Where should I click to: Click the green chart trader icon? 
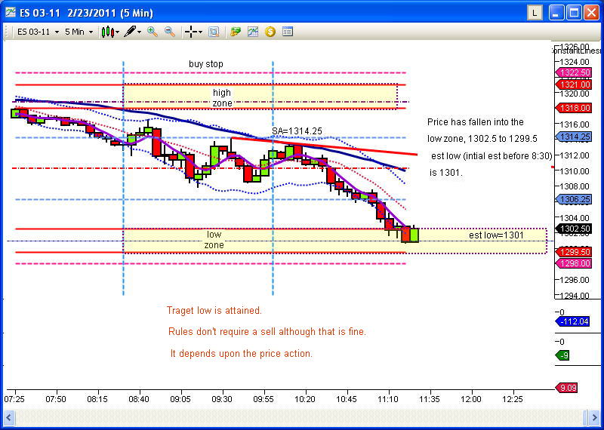pos(235,32)
